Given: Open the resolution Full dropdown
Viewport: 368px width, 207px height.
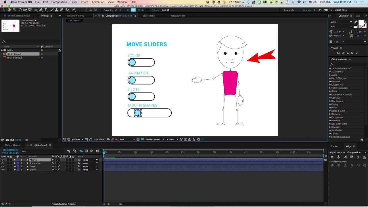Looking at the screenshot, I should 127,139.
